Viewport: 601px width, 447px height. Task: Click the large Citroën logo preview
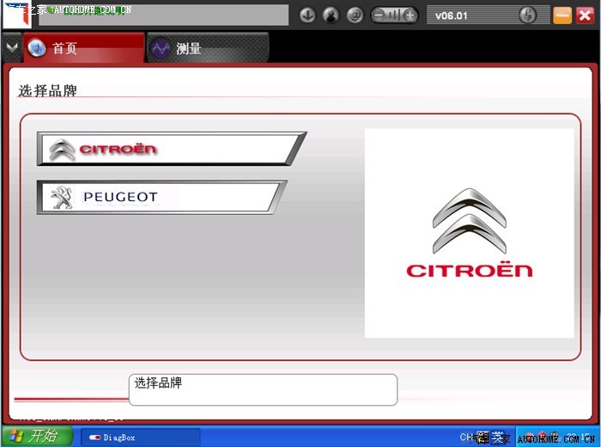tap(469, 233)
